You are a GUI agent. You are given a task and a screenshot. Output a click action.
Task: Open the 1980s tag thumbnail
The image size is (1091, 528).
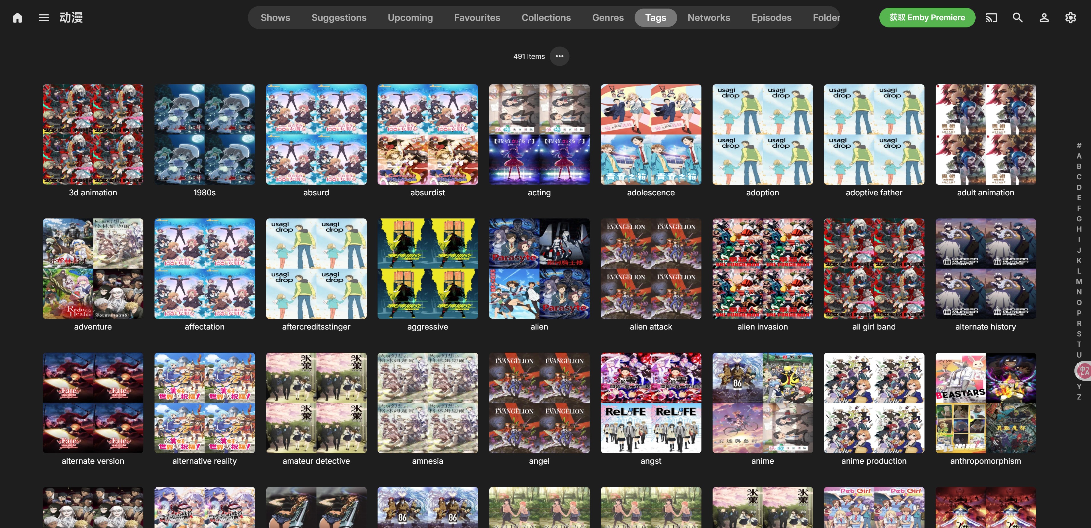click(x=204, y=134)
